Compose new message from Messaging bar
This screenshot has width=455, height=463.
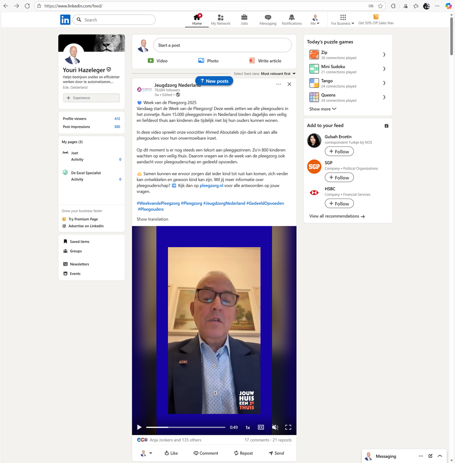click(431, 456)
